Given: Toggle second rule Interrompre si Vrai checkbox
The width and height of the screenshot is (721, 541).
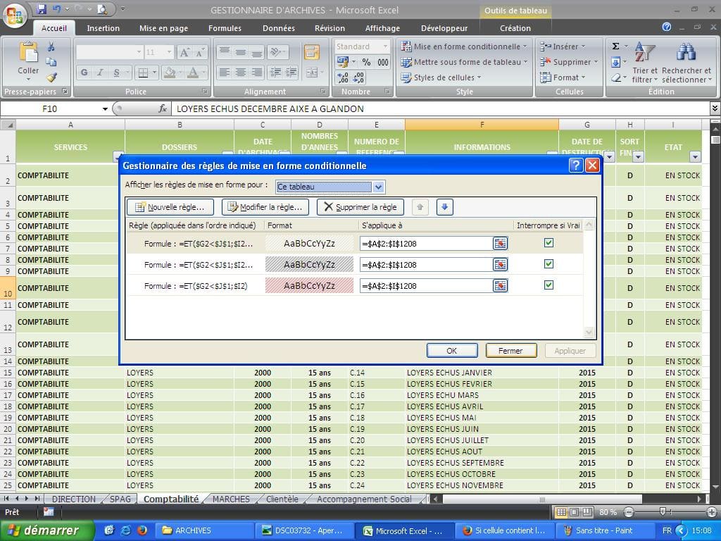Looking at the screenshot, I should (548, 264).
